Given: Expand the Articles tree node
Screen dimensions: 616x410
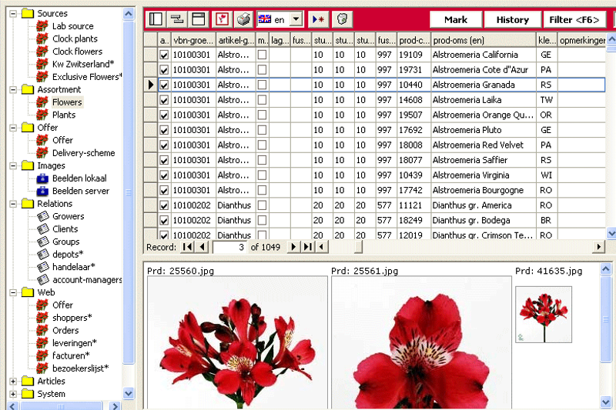Looking at the screenshot, I should point(13,382).
